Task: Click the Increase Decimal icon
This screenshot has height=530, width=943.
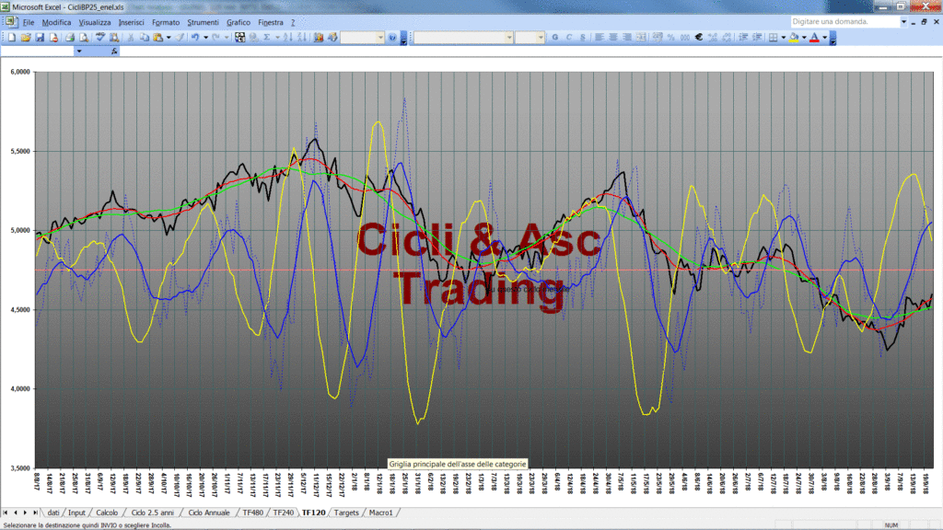Action: click(713, 37)
